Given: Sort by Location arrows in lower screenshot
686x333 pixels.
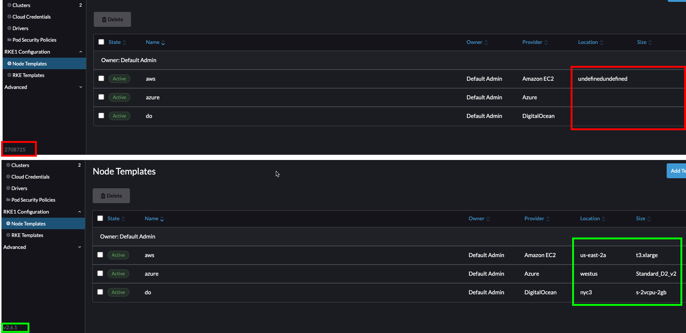Looking at the screenshot, I should coord(603,219).
